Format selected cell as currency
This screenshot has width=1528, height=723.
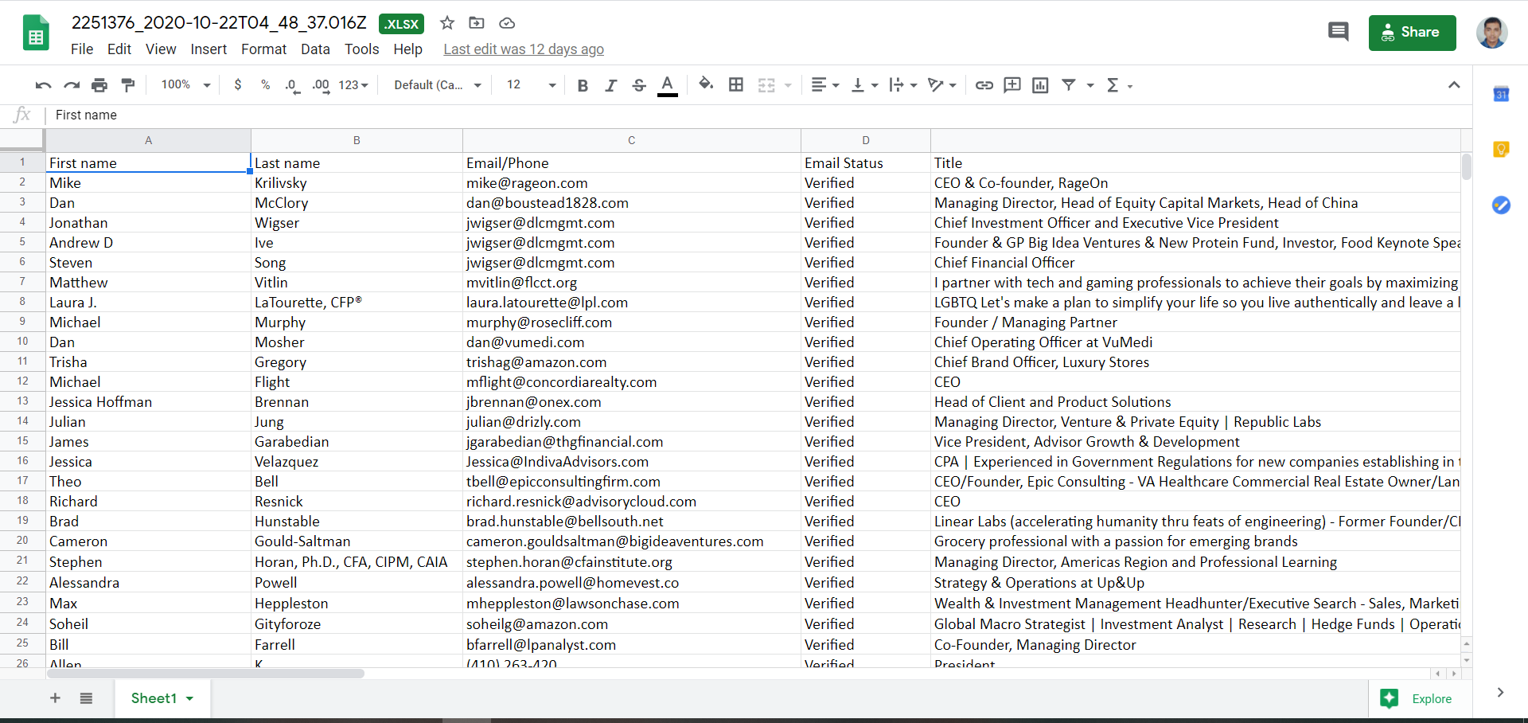coord(238,84)
